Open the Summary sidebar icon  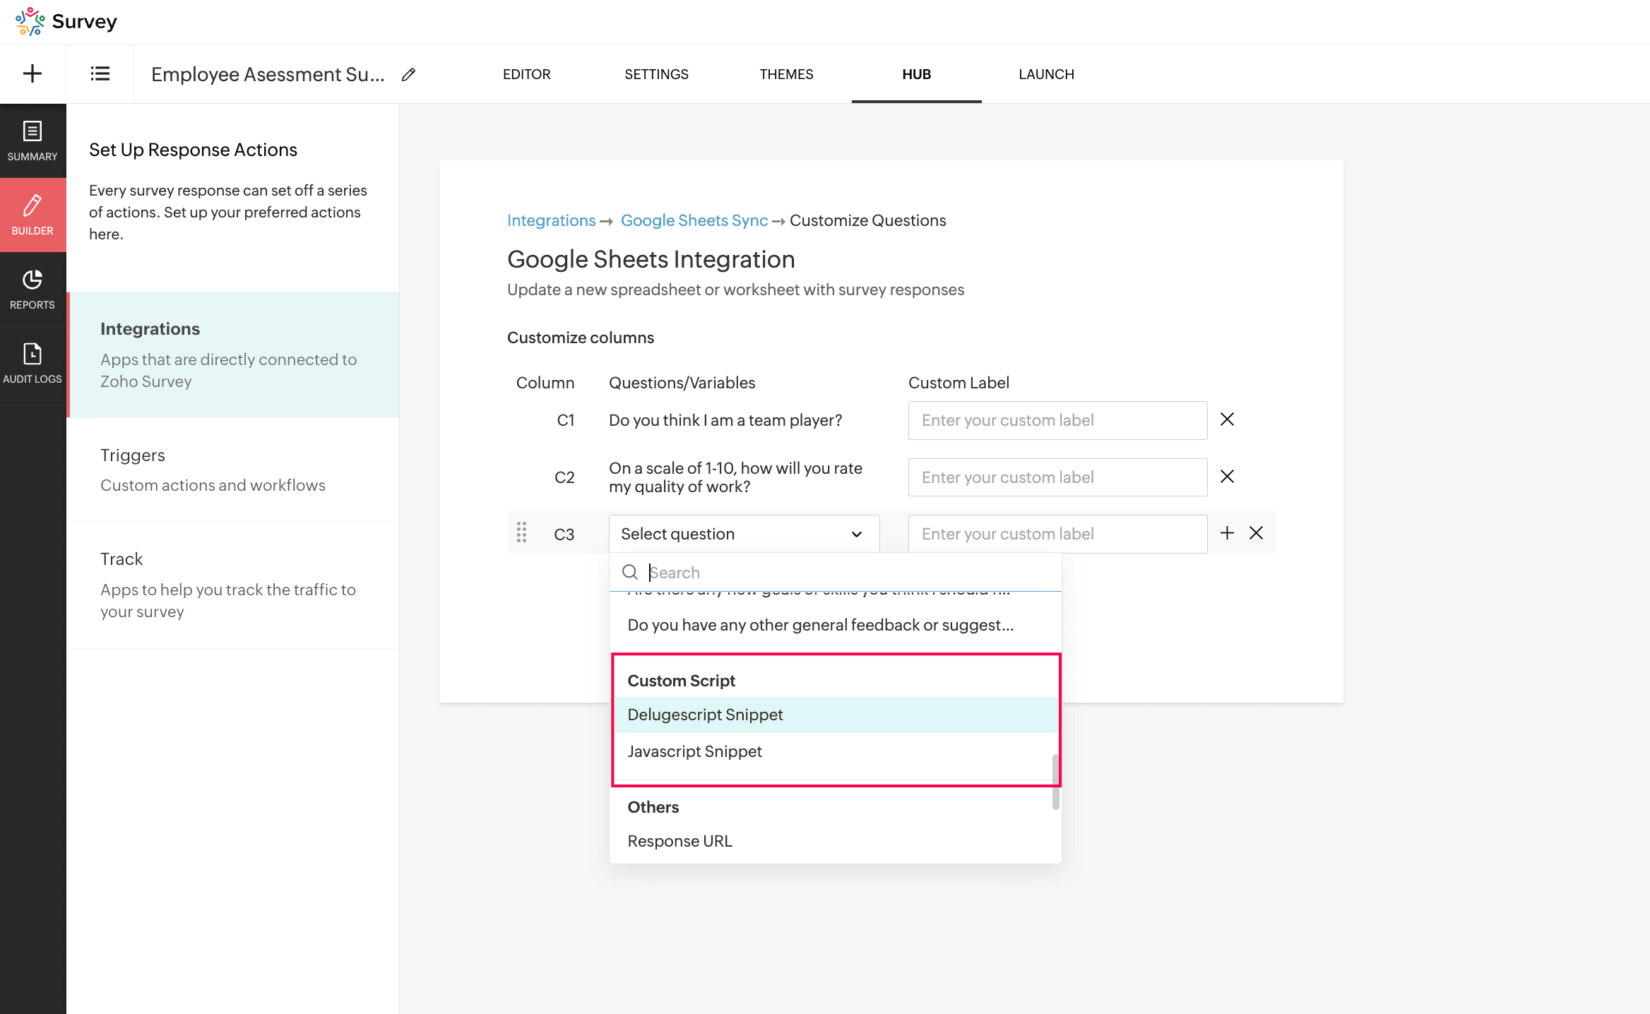32,141
